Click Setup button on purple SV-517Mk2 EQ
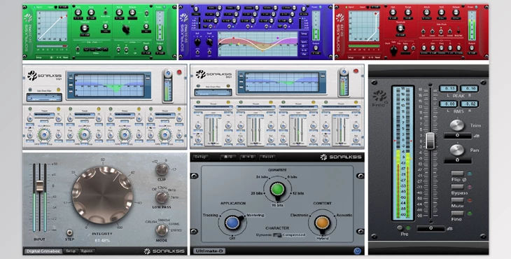This screenshot has height=259, width=511. tap(304, 34)
